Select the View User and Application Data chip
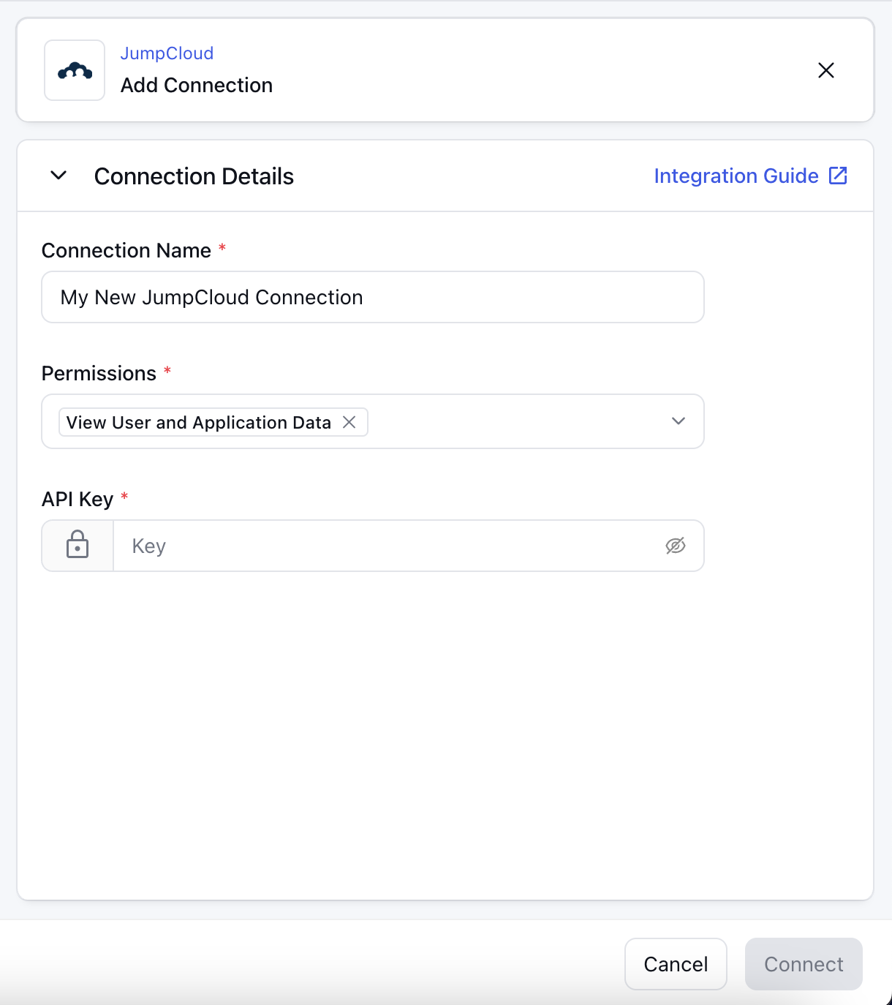This screenshot has width=892, height=1005. tap(199, 422)
